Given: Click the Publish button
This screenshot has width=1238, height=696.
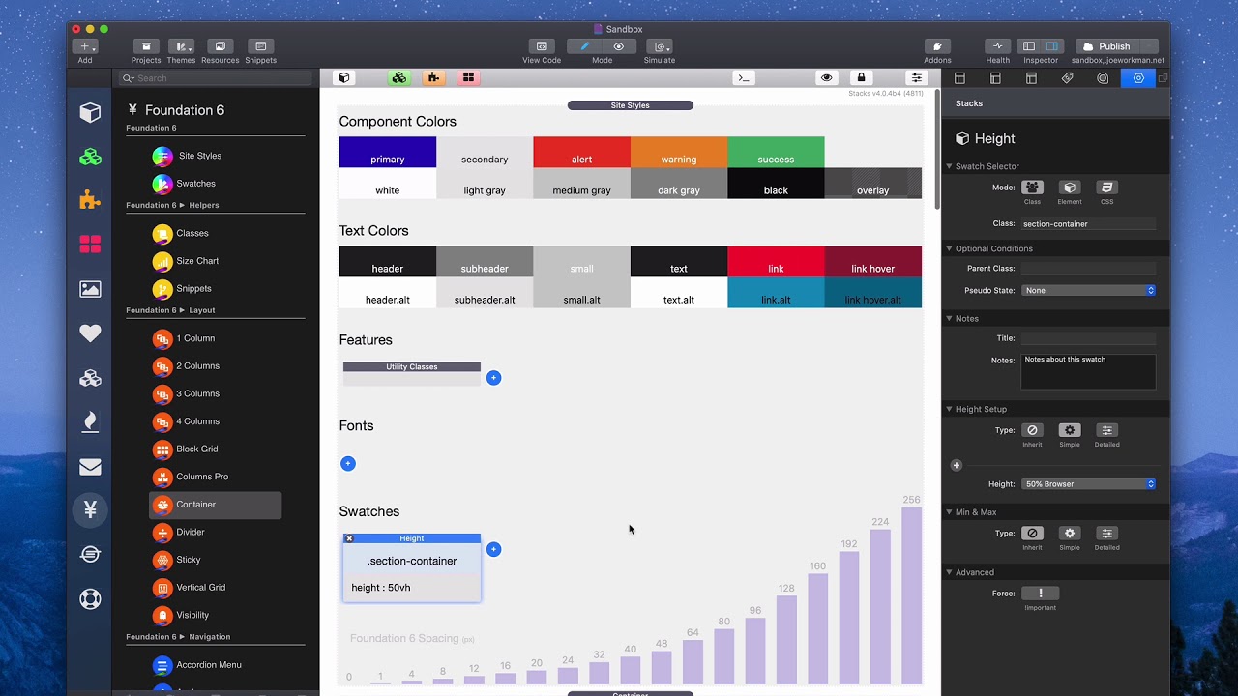Looking at the screenshot, I should (x=1106, y=46).
